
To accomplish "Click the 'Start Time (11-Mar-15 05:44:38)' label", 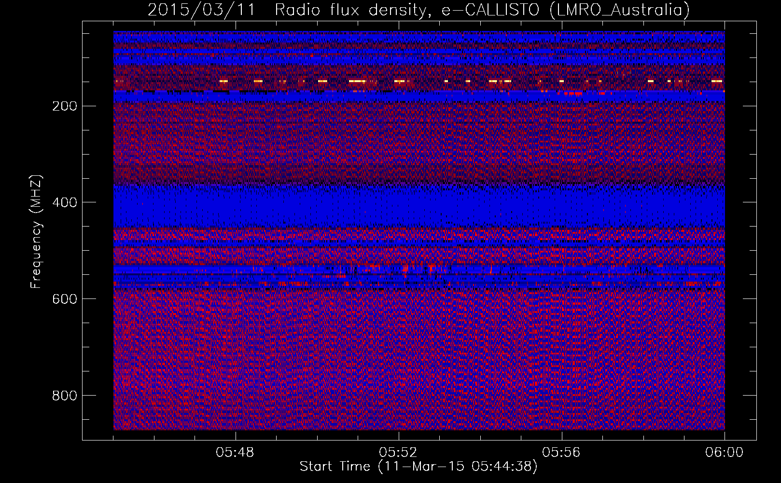I will click(x=418, y=467).
